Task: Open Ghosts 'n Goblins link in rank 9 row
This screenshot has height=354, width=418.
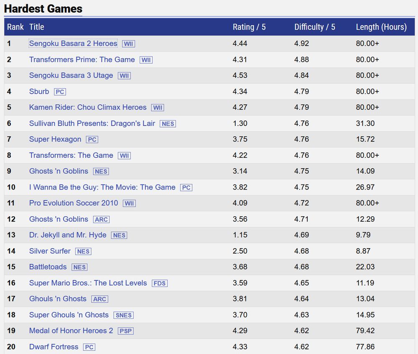Action: (x=59, y=171)
